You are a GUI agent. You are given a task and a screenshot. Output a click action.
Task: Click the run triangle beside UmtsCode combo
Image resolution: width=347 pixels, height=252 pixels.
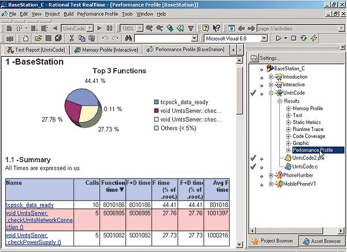(99, 28)
